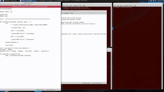Click Line/Column indicator in Untitled Mousepad status bar
164x92 pixels.
(x=97, y=83)
